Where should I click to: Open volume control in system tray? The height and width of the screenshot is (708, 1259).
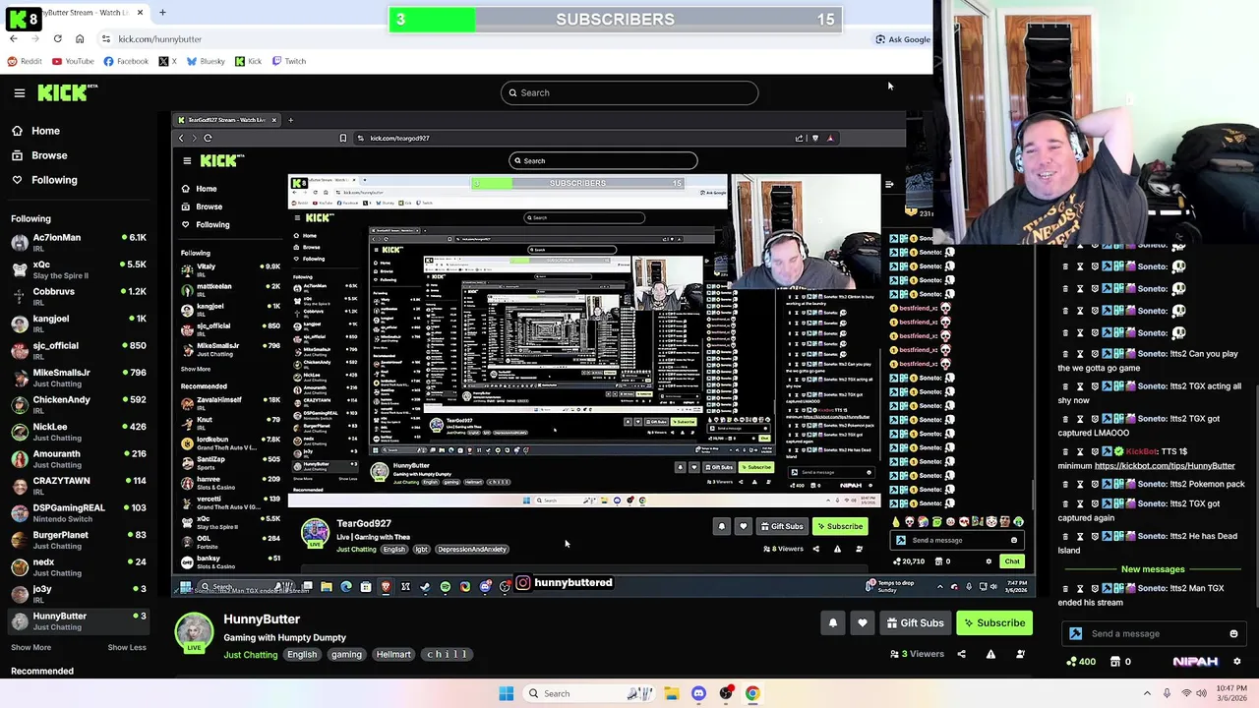1202,693
